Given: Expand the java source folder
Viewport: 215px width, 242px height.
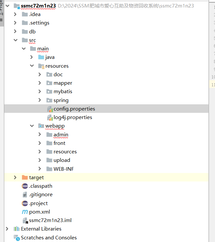Looking at the screenshot, I should coord(32,57).
